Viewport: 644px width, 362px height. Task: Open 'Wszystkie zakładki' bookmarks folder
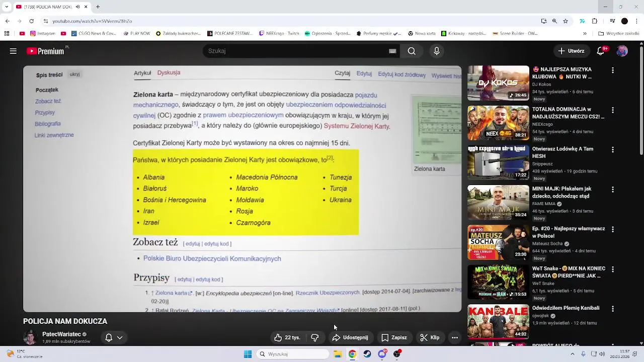coord(618,34)
